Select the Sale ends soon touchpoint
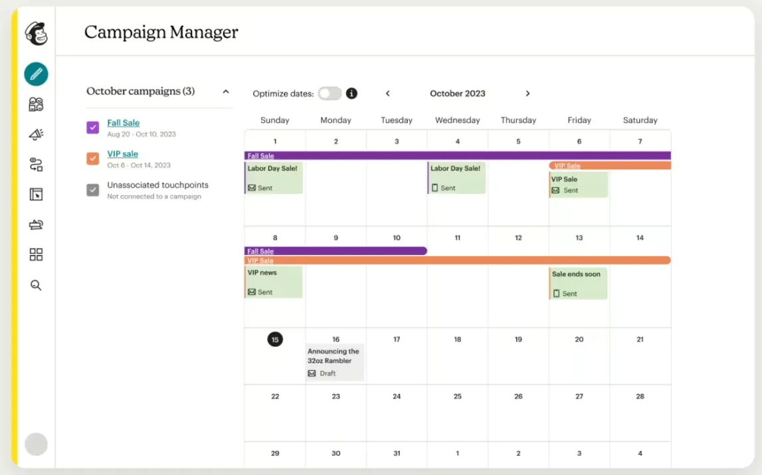This screenshot has width=762, height=475. (578, 284)
